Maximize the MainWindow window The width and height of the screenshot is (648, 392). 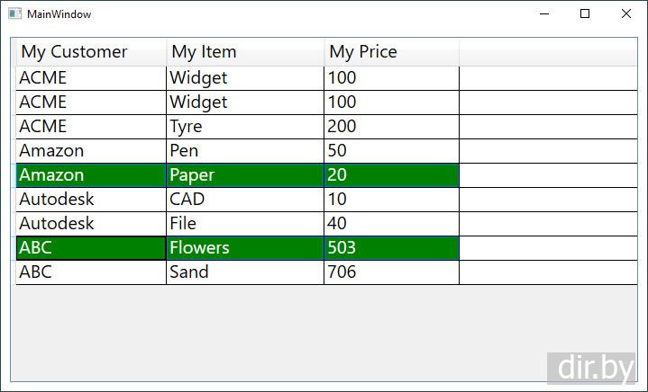pyautogui.click(x=585, y=14)
